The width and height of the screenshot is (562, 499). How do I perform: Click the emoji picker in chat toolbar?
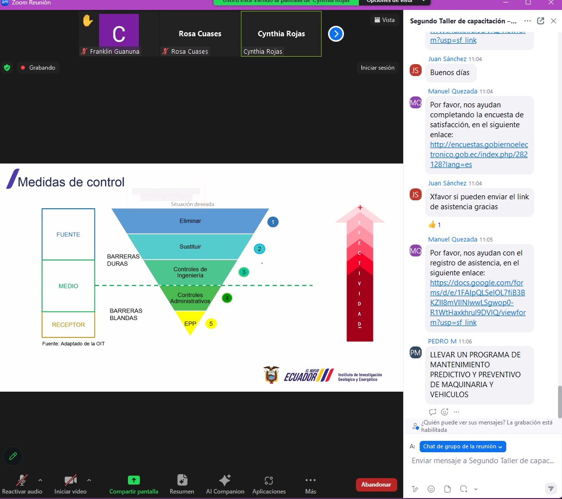431,489
